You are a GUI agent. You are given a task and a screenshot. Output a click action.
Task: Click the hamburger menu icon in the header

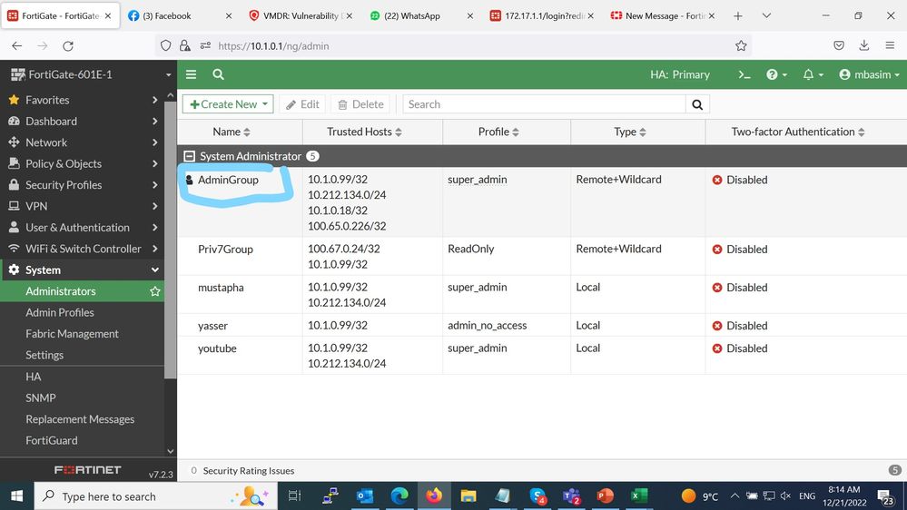[192, 74]
